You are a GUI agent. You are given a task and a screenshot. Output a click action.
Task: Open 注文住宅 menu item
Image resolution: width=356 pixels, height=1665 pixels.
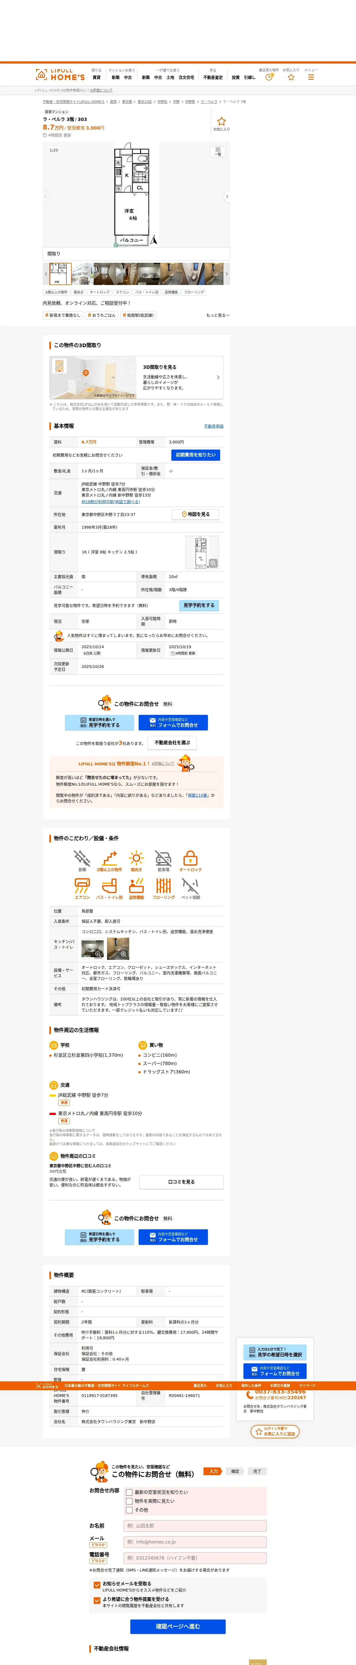(x=186, y=78)
